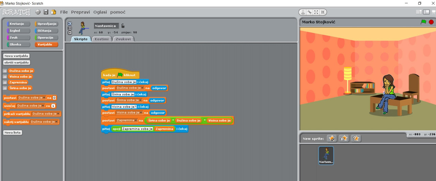Get a surprise sprite button
The image size is (436, 181).
coord(356,138)
